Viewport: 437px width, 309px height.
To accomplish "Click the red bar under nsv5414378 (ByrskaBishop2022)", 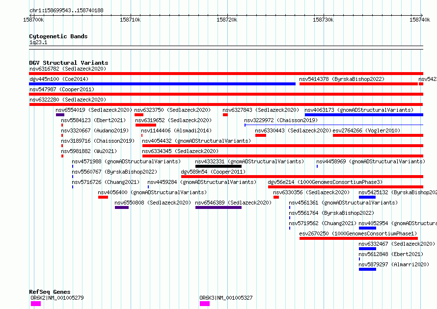I will [359, 84].
